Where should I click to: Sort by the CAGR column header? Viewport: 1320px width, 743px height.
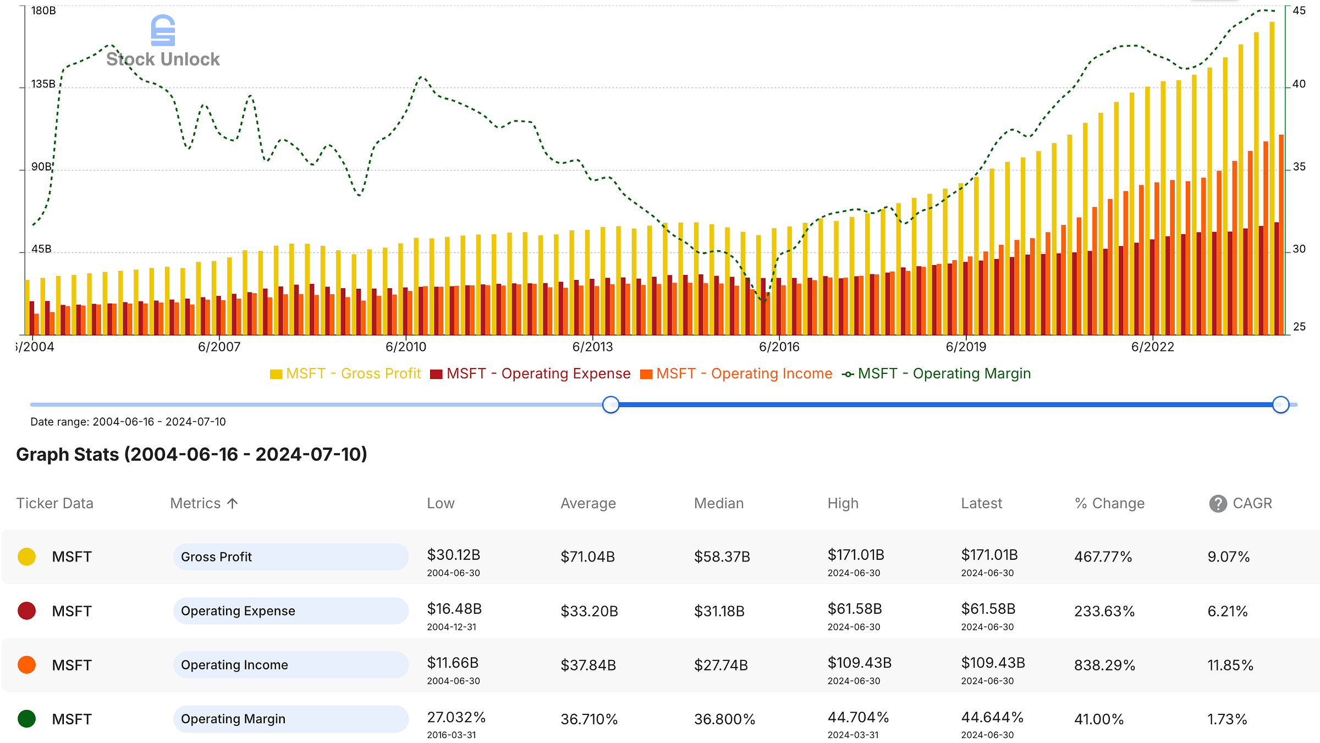tap(1252, 503)
